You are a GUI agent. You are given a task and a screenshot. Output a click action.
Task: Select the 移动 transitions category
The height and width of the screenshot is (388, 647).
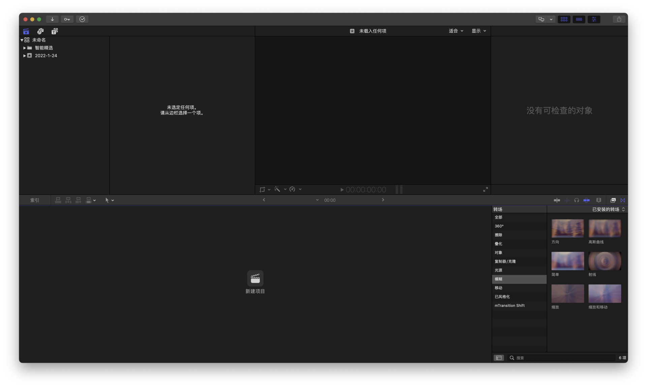pyautogui.click(x=519, y=288)
